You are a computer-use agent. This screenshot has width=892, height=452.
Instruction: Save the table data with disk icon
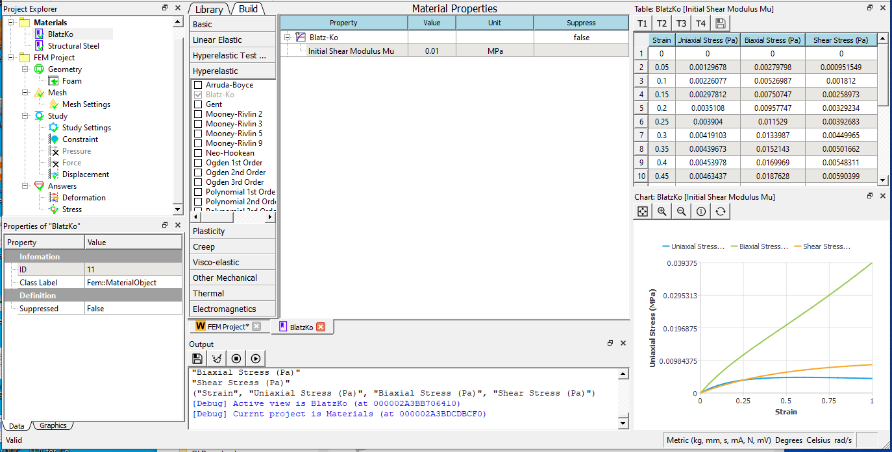[721, 23]
